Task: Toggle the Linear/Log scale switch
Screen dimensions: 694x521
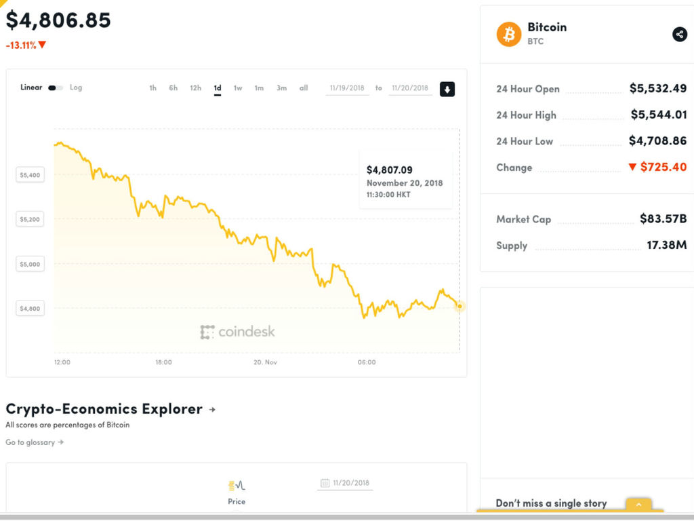Action: (x=56, y=88)
